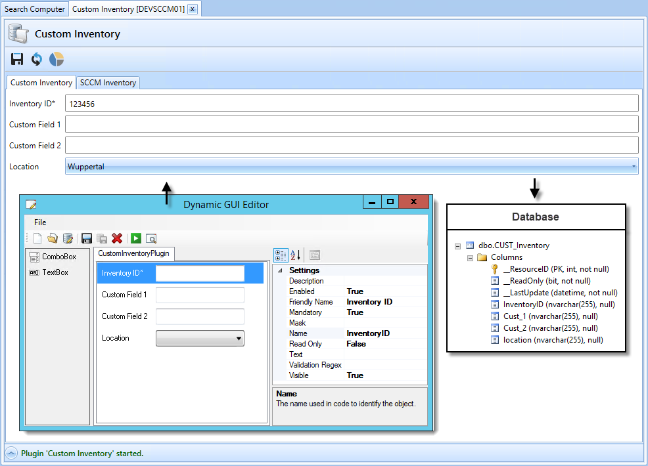
Task: Click Alphabetical sort icon in property grid
Action: click(x=296, y=255)
